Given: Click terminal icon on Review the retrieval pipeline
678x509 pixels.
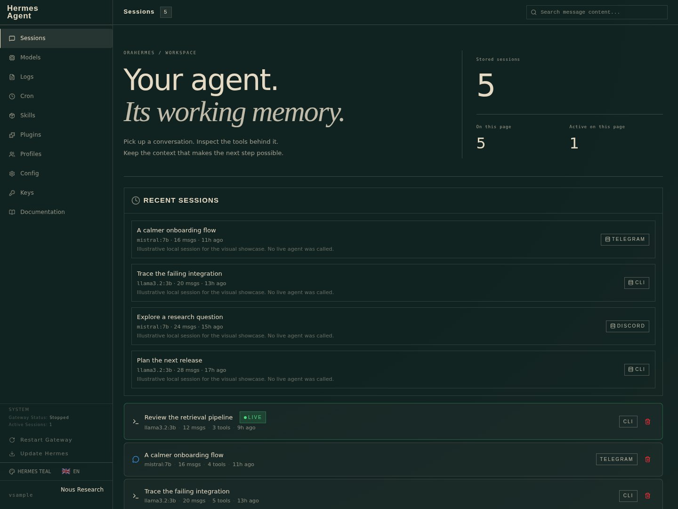Looking at the screenshot, I should [136, 422].
